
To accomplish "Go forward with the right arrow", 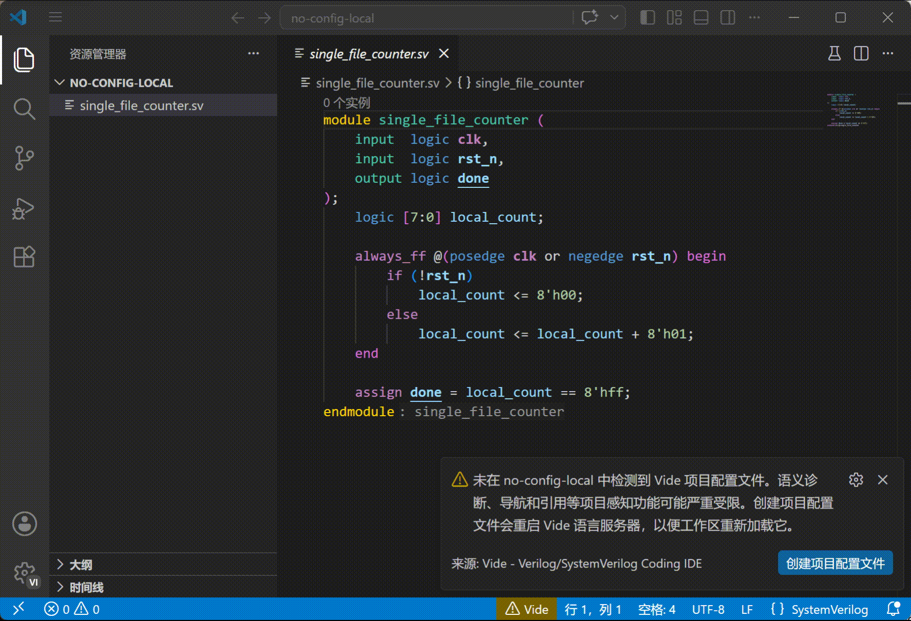I will tap(264, 18).
